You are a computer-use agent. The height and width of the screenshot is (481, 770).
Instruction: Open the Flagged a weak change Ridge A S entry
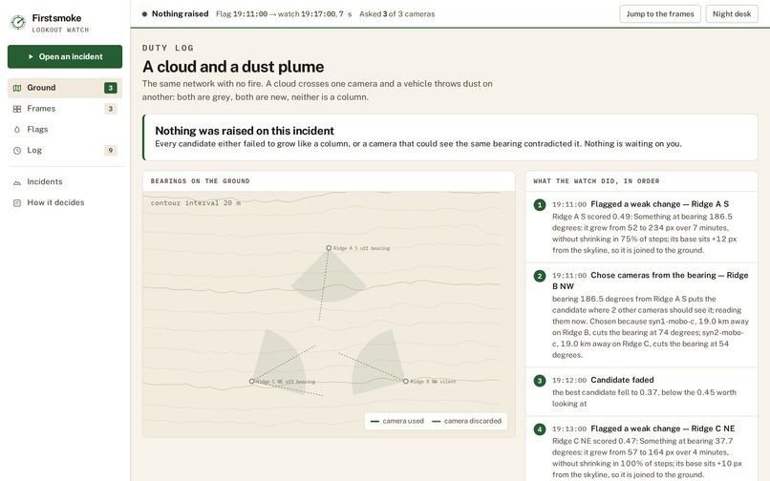(x=641, y=227)
